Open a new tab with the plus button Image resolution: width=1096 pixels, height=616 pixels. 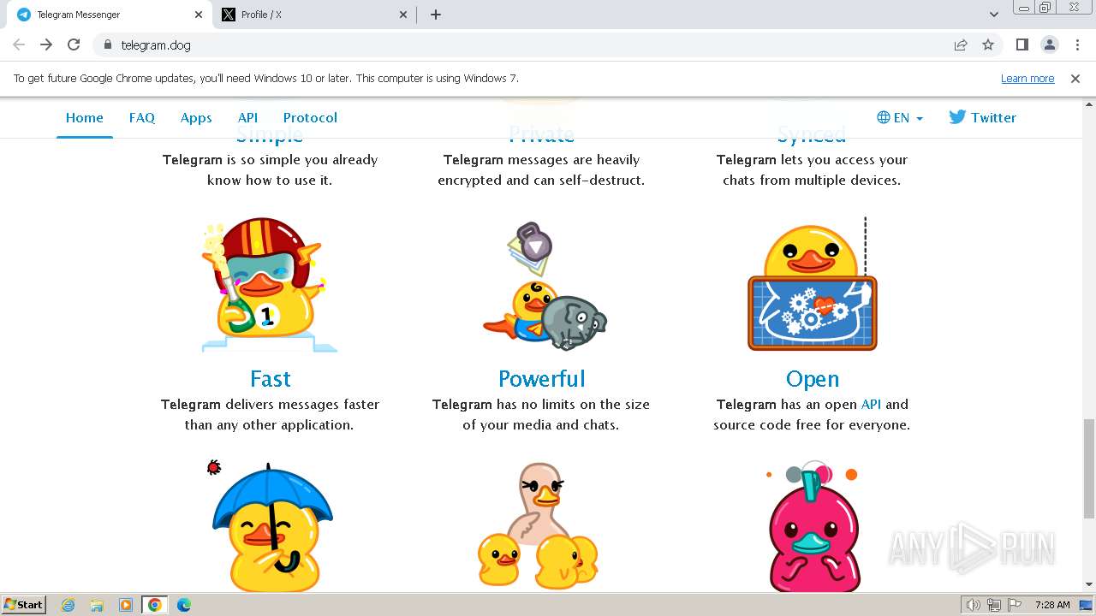tap(436, 15)
